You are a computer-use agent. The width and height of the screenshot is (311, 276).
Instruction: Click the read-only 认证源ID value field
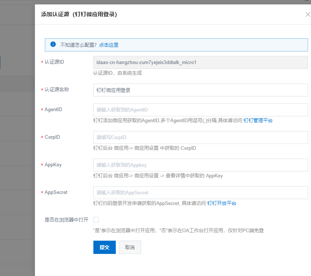[200, 62]
